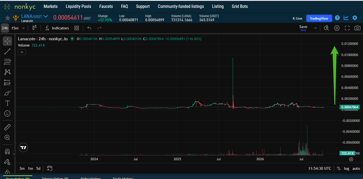Collapse the indicator legend chevron
This screenshot has height=179, width=363.
click(22, 52)
